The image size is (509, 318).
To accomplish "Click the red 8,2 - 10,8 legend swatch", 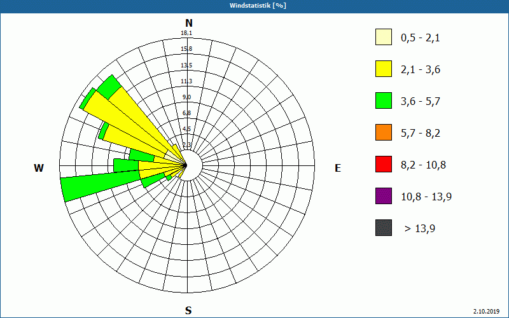I will [384, 164].
